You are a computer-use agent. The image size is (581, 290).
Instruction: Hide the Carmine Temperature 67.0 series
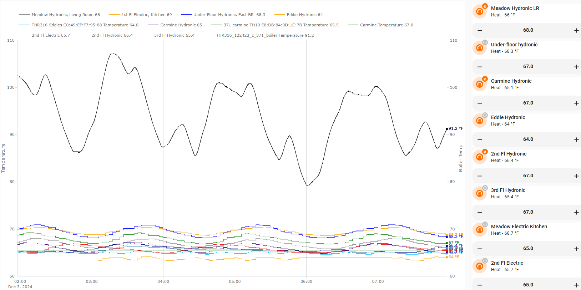[380, 25]
